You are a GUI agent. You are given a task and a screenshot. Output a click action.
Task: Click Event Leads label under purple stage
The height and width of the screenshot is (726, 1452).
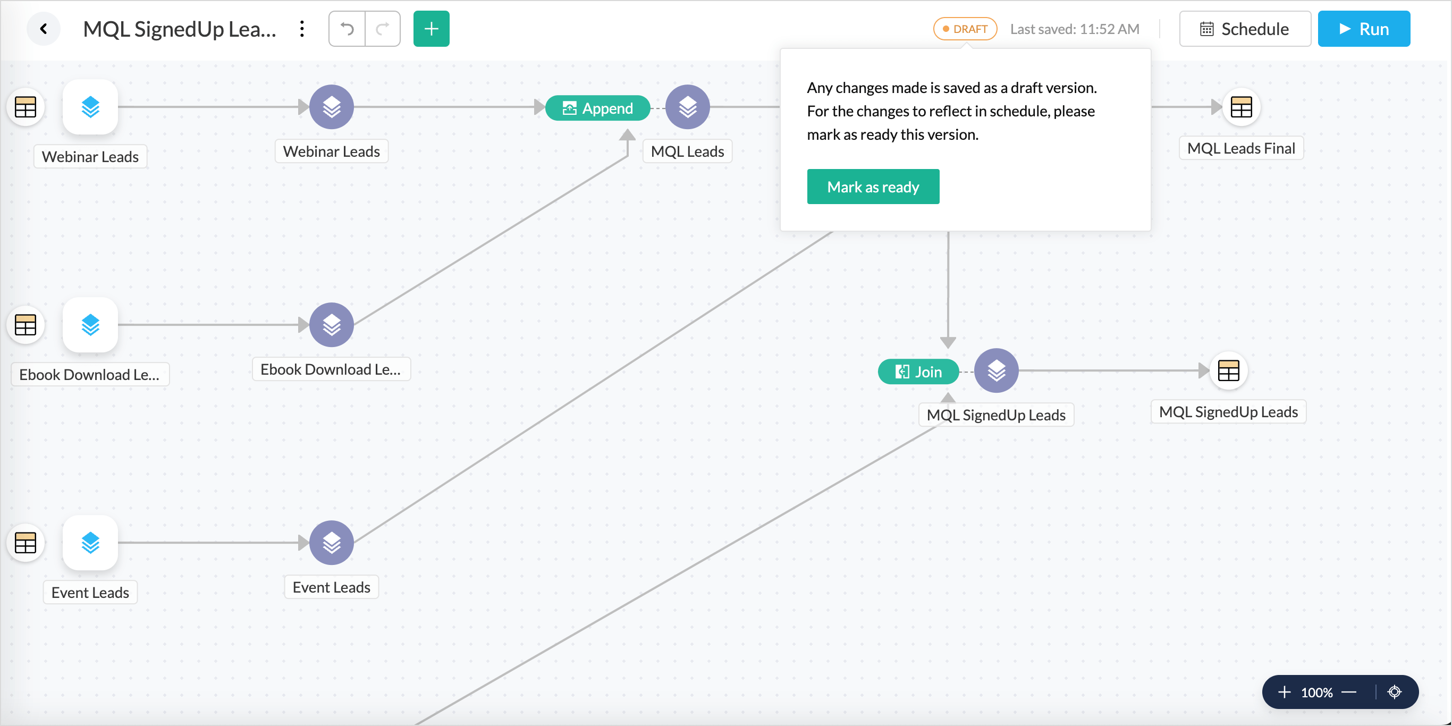click(x=332, y=587)
